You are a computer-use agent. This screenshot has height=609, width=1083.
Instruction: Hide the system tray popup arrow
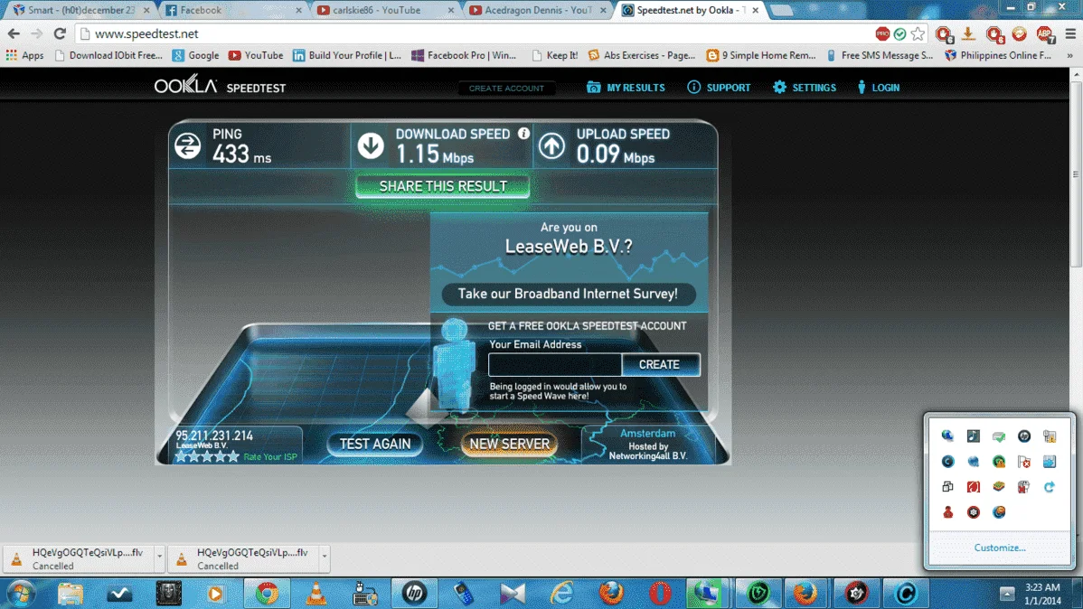click(1006, 593)
